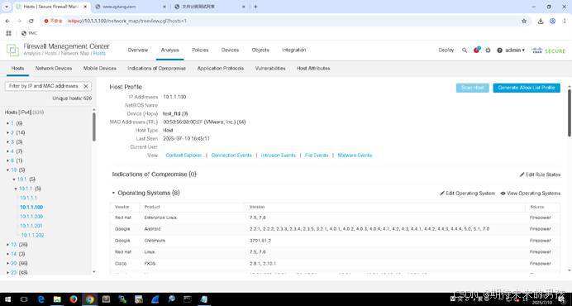Switch to the Mobile Devices tab

[x=99, y=69]
